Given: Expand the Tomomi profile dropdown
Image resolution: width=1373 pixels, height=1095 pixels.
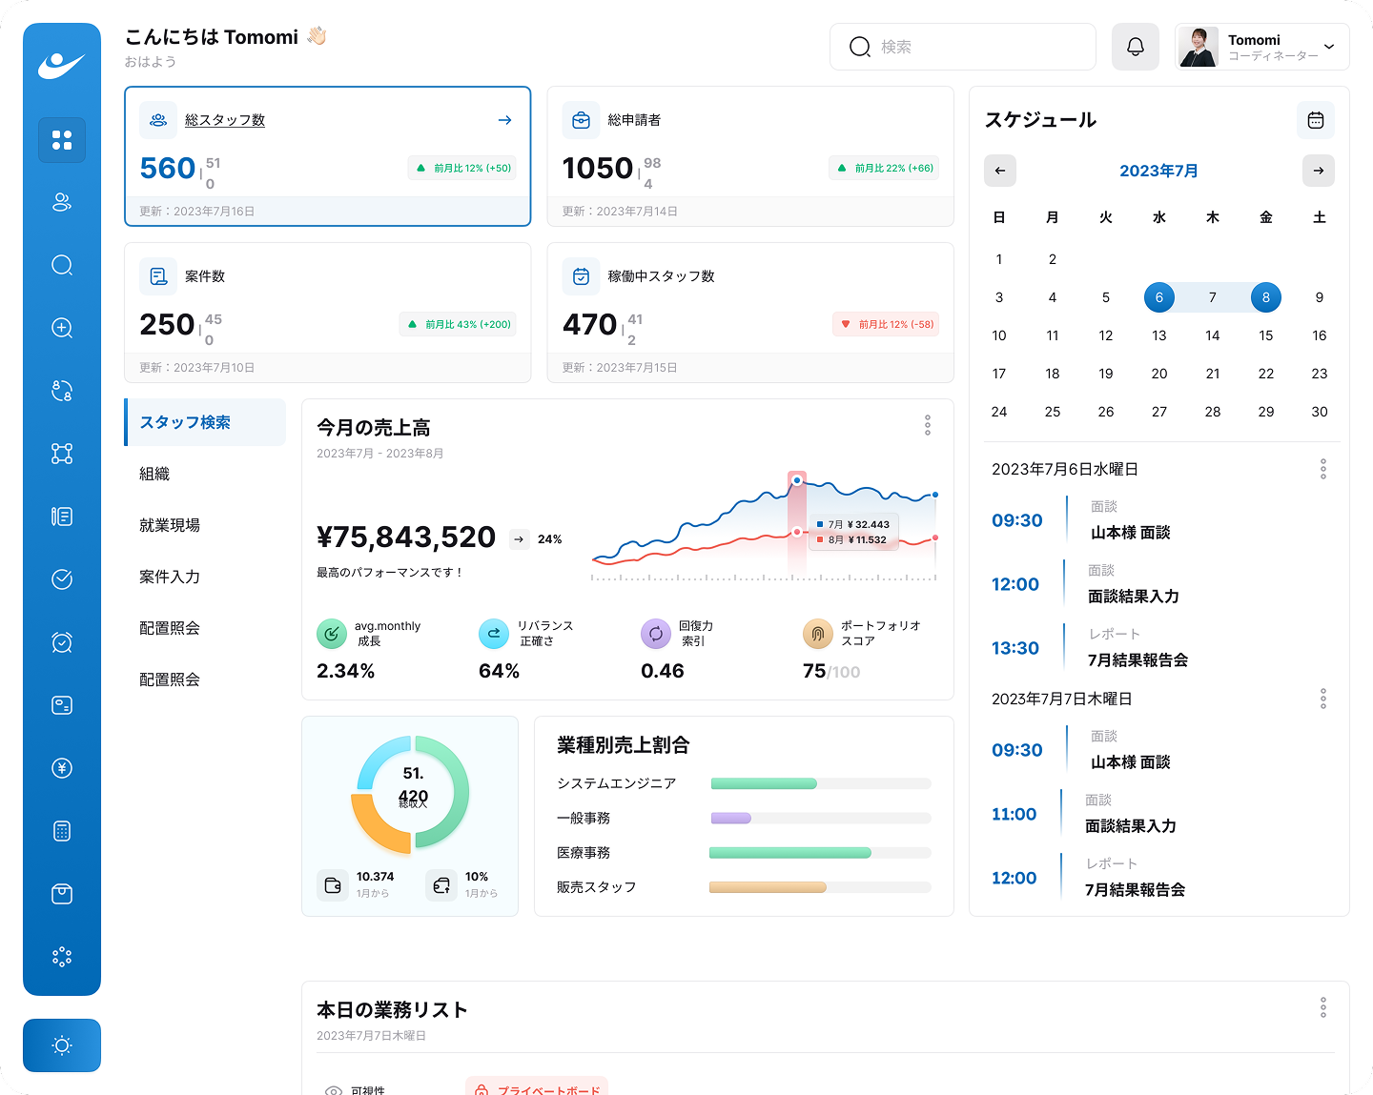Looking at the screenshot, I should coord(1328,47).
